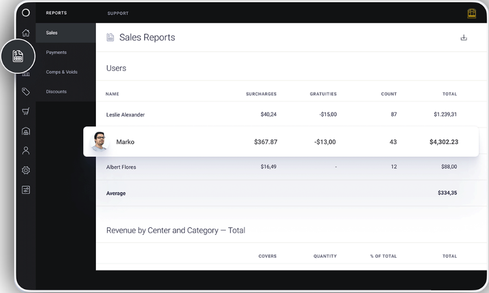
Task: Open the user profile icon in the sidebar
Action: (26, 151)
